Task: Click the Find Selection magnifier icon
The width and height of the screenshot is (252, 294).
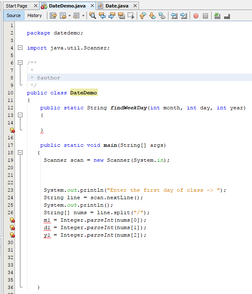Action: [x=93, y=16]
